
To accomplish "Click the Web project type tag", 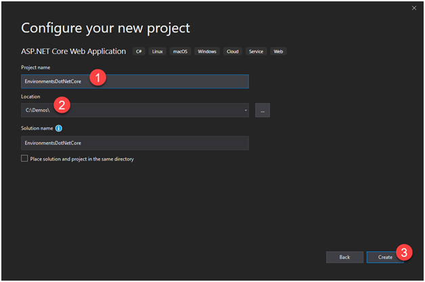I will point(278,51).
